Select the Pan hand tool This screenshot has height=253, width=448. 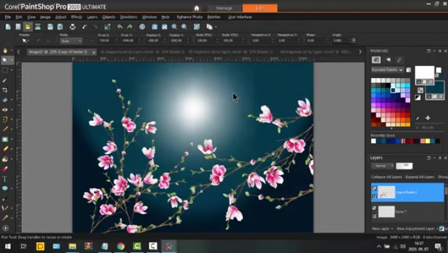coord(5,50)
